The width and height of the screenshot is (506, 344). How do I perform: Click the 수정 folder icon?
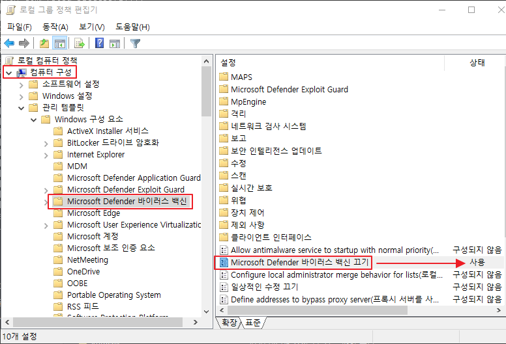click(x=224, y=163)
